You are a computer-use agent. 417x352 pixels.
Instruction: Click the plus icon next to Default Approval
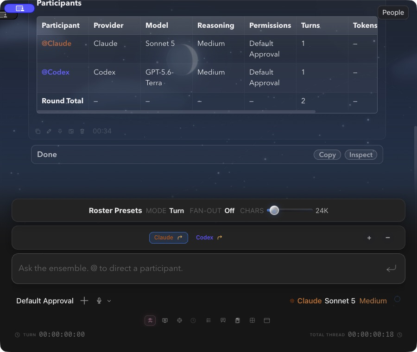click(x=84, y=301)
